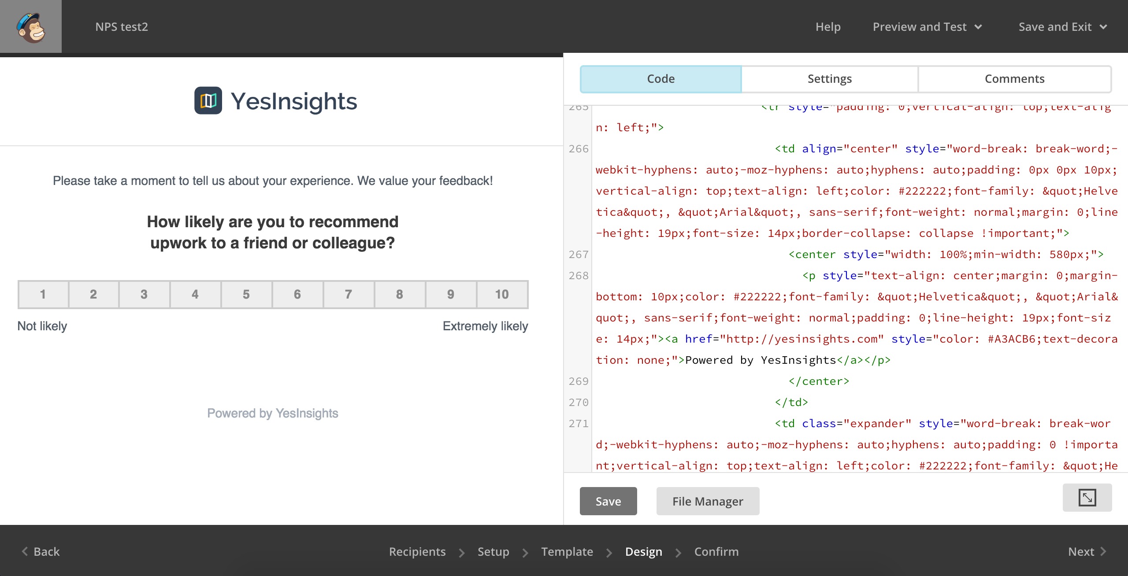Click line number 269 in the gutter
1128x576 pixels.
tap(579, 381)
